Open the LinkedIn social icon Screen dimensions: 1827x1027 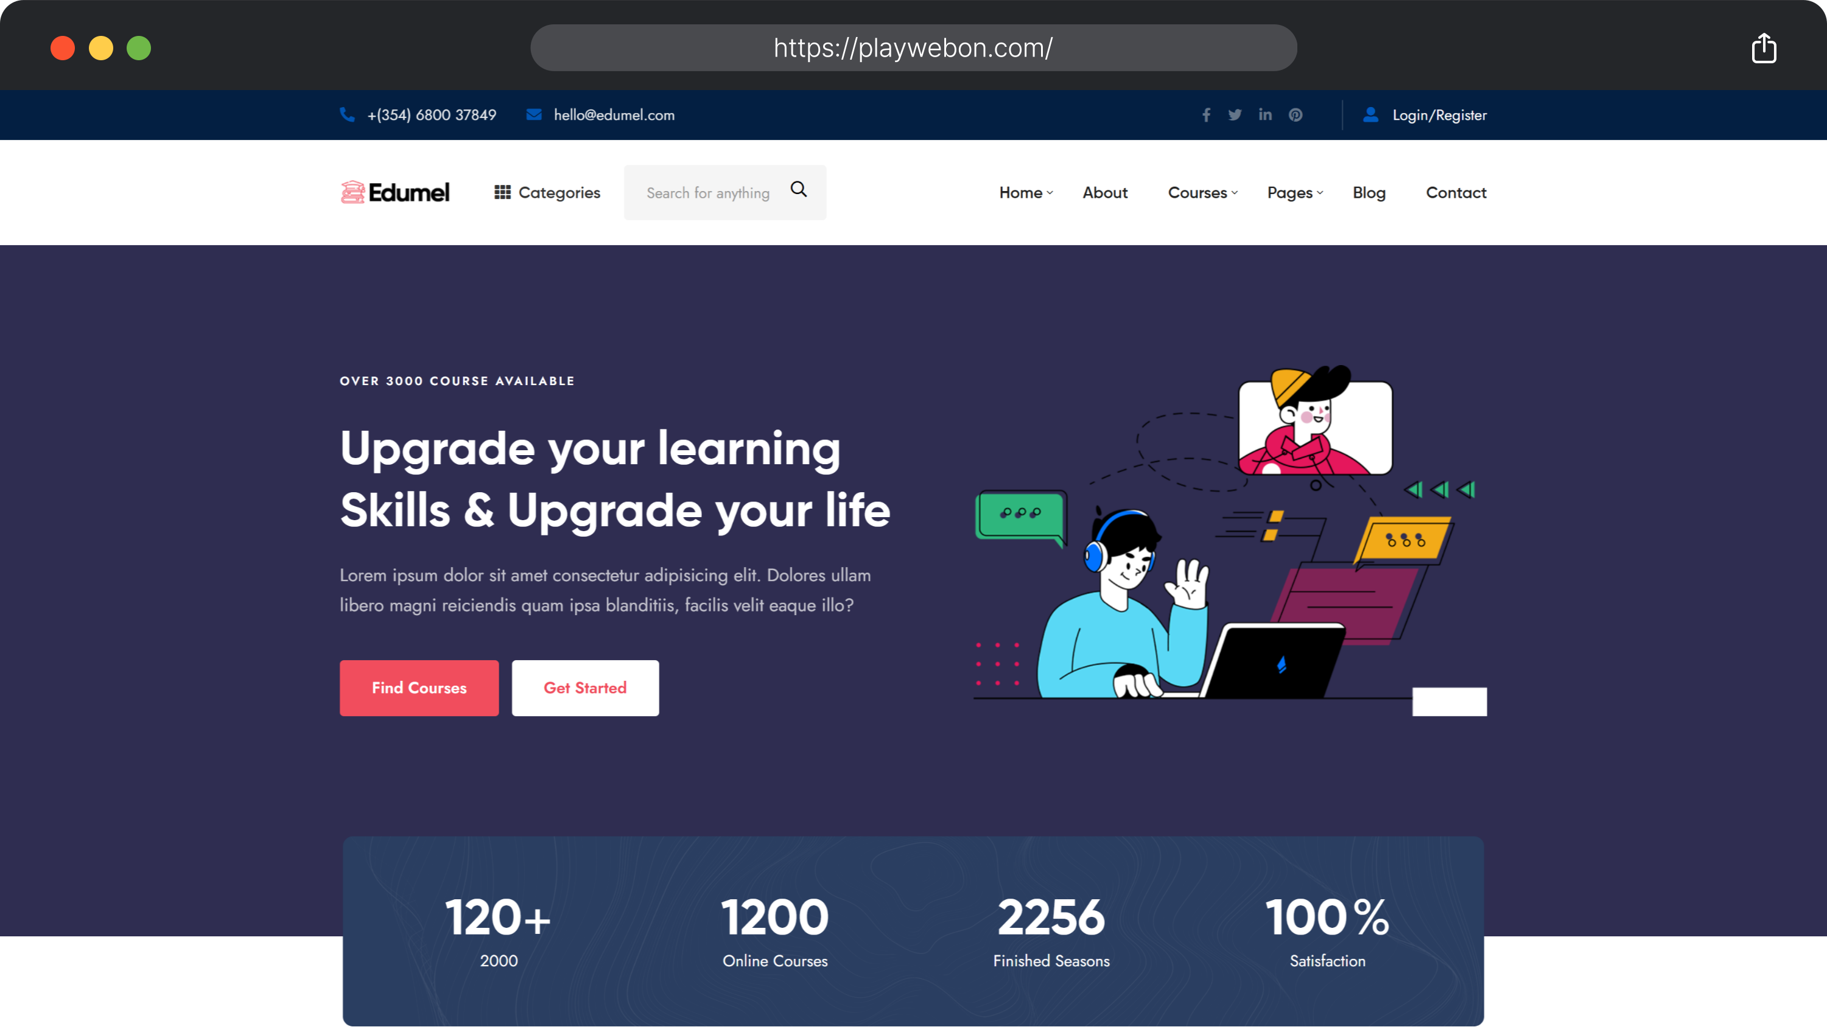[x=1265, y=114]
